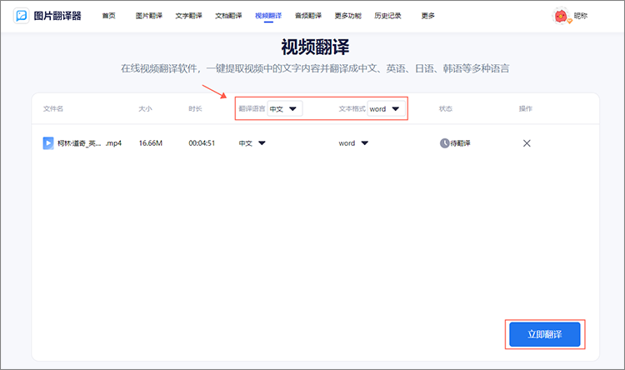Click the 昵称 username text
625x370 pixels.
coord(580,16)
